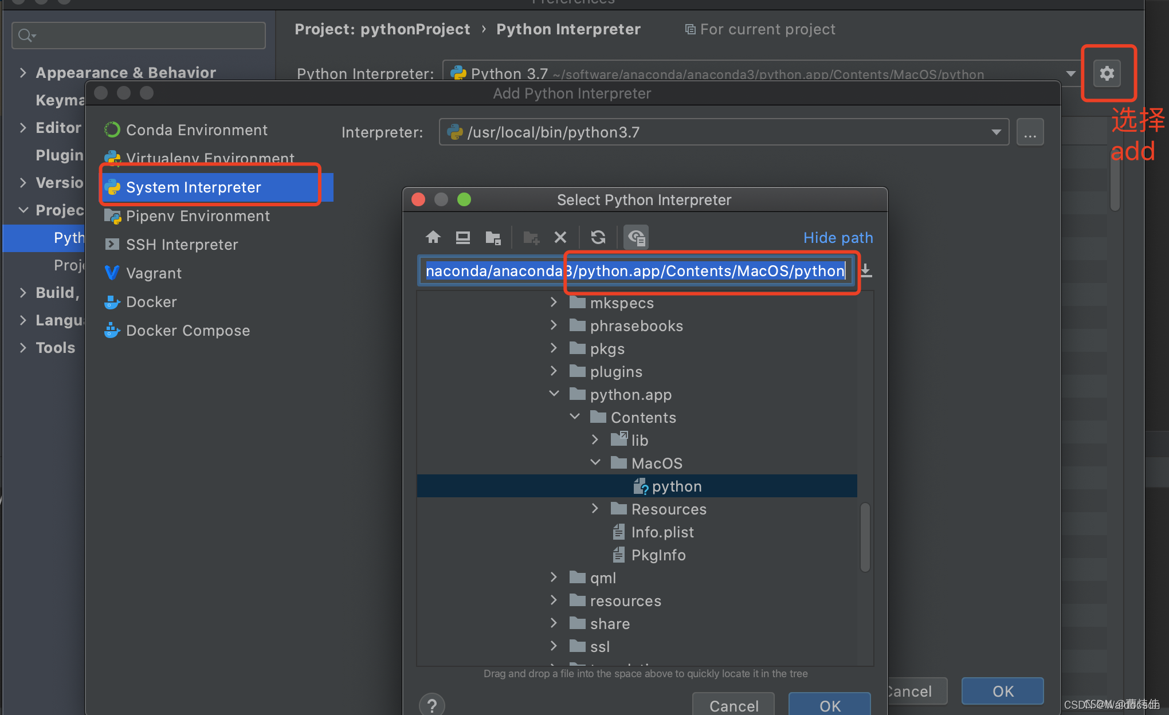The image size is (1169, 715).
Task: Click the help question mark button
Action: click(x=432, y=705)
